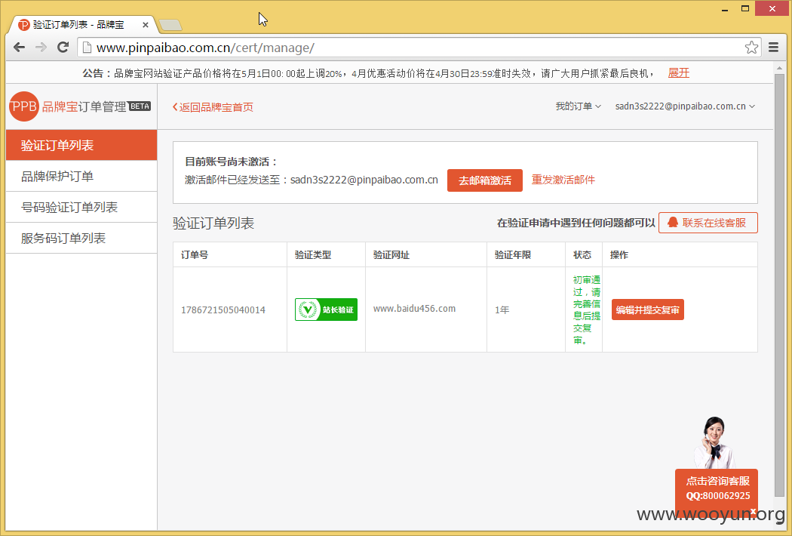Click the 重发激活邮件 link
792x536 pixels.
coord(563,180)
